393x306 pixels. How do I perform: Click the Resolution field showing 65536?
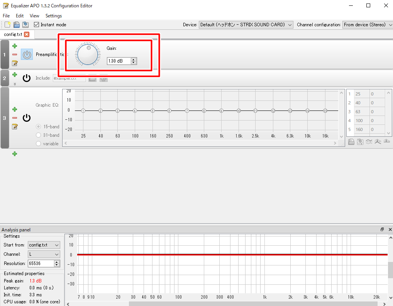pos(41,263)
